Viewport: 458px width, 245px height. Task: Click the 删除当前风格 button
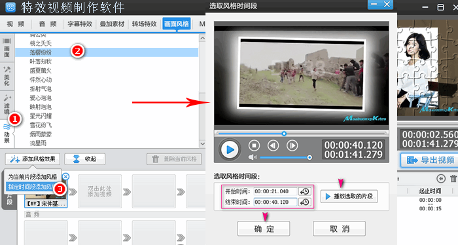coord(174,159)
